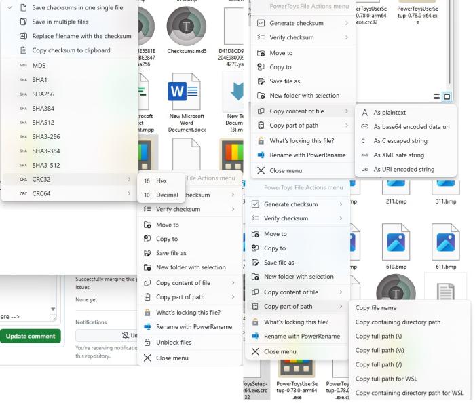
Task: Click Copy content of file beside As plaintext submenu
Action: coord(303,111)
